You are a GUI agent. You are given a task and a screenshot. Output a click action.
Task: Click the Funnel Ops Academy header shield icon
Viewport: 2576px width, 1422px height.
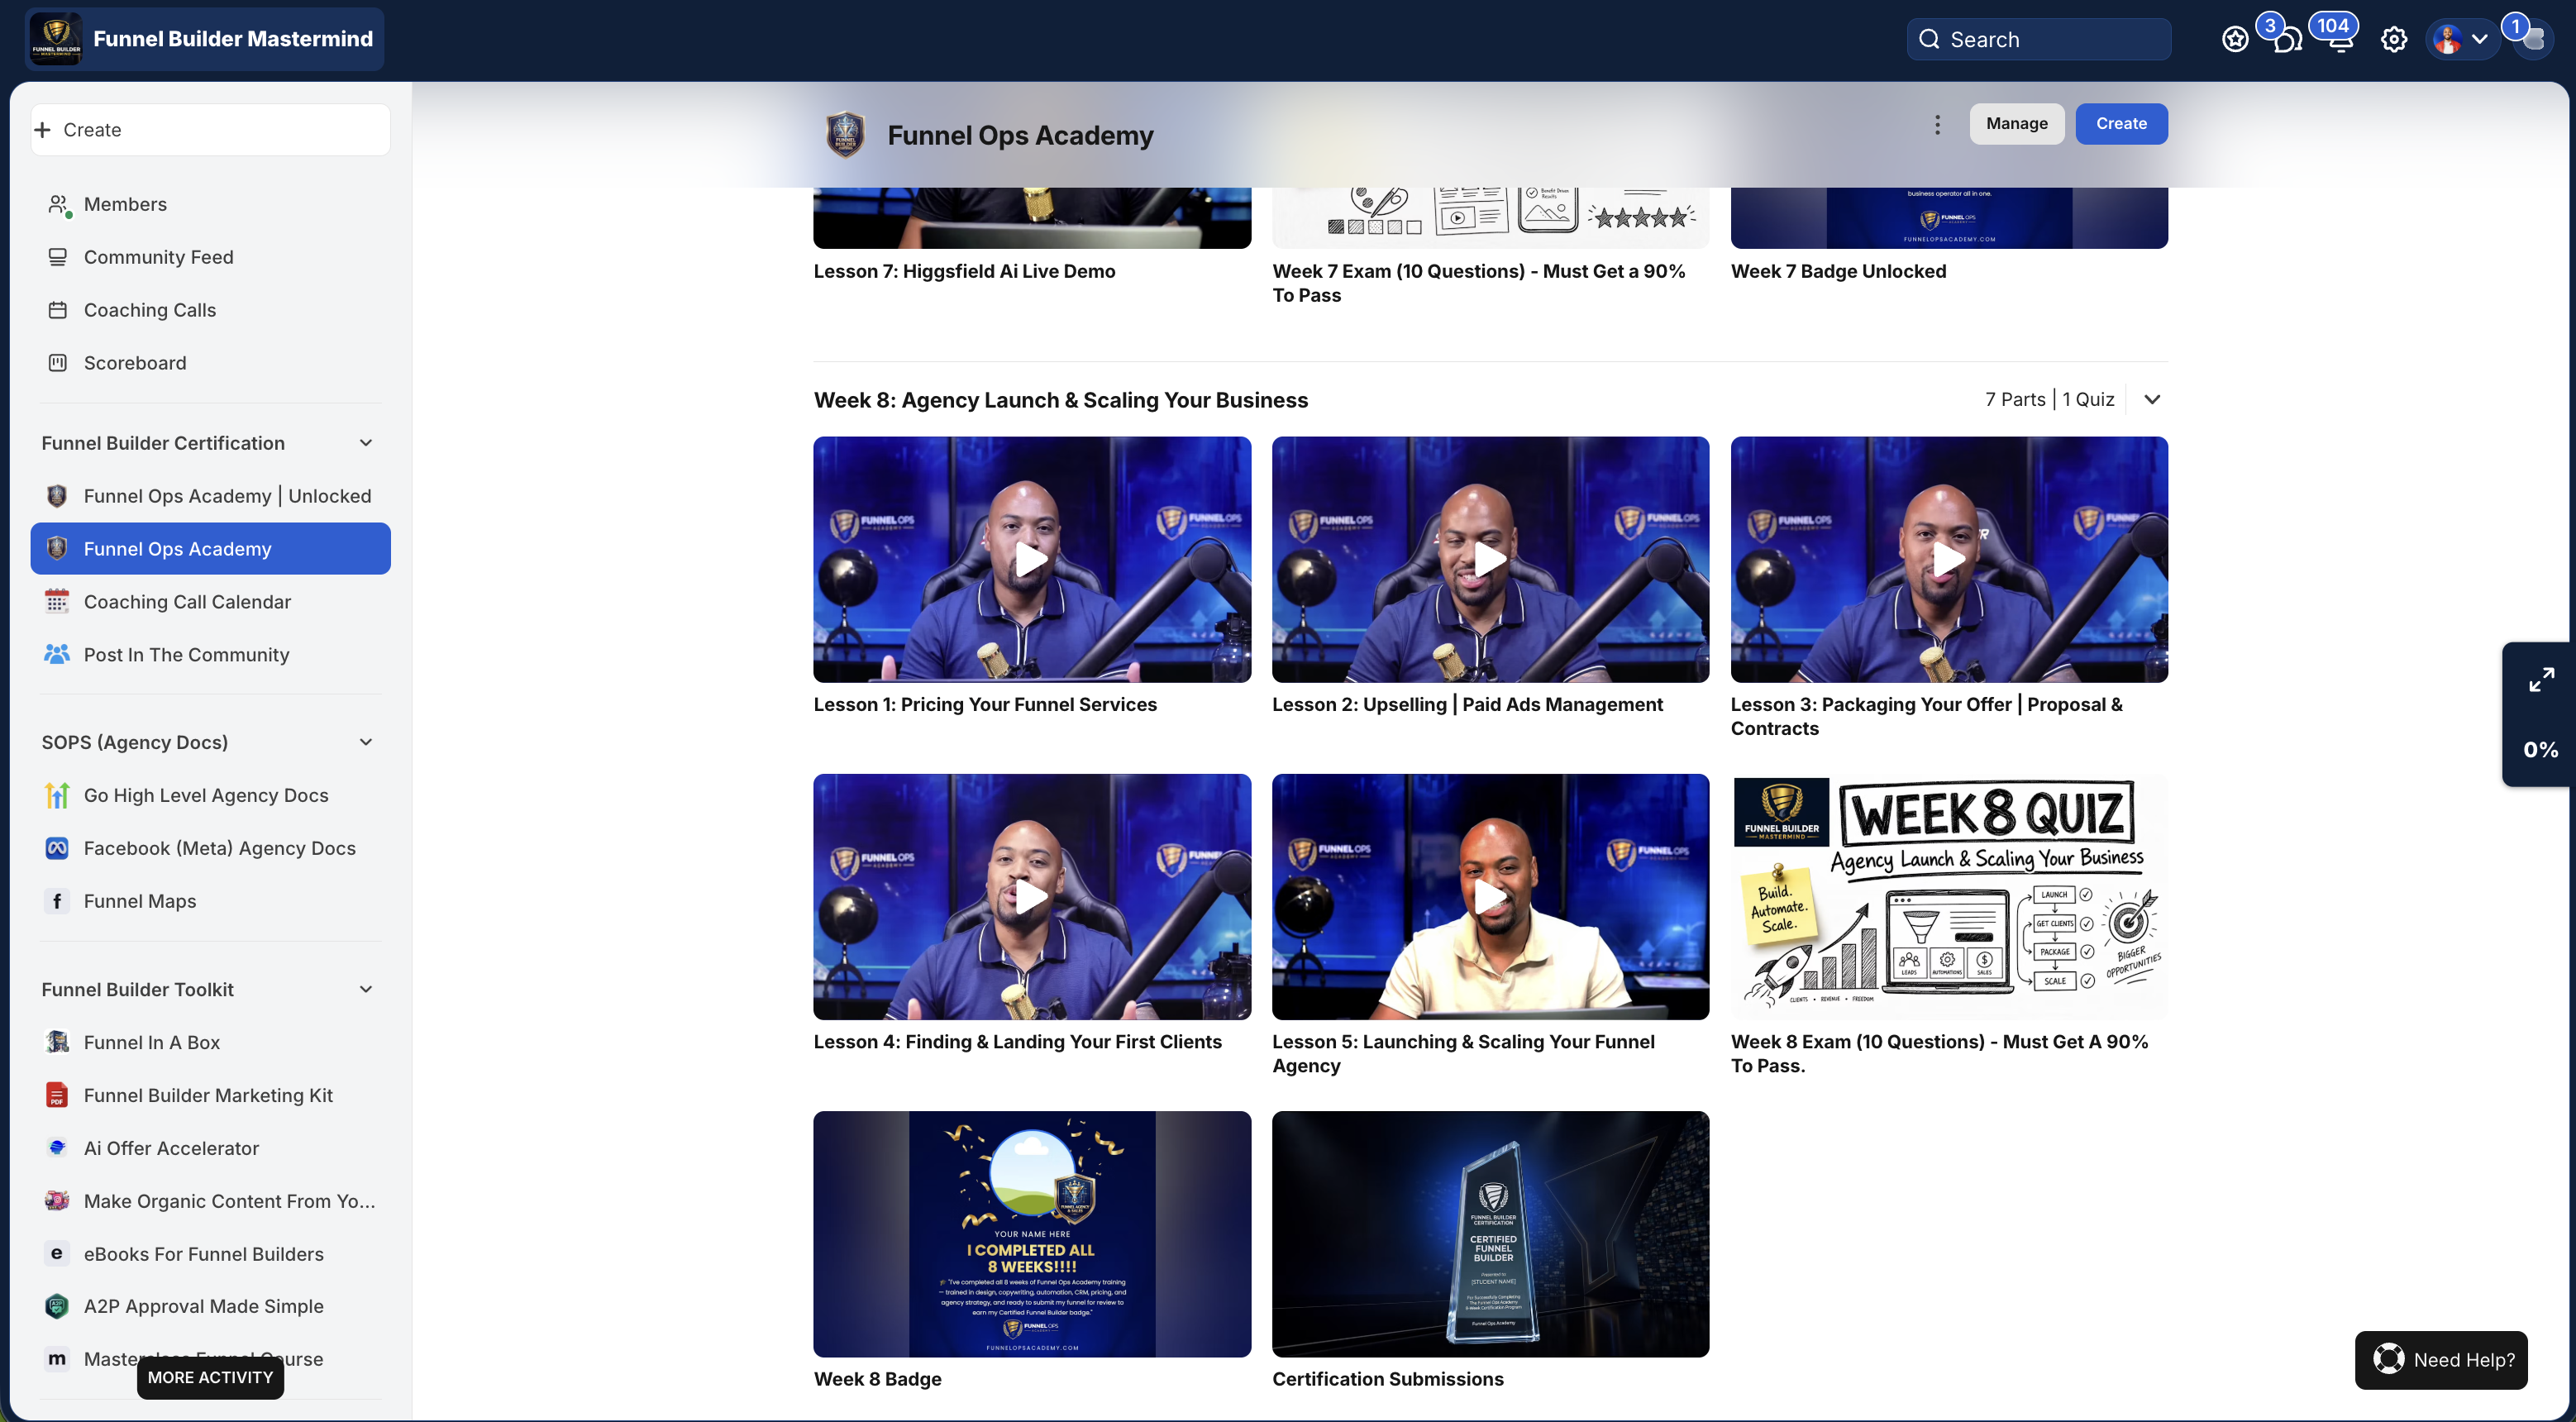(x=845, y=135)
